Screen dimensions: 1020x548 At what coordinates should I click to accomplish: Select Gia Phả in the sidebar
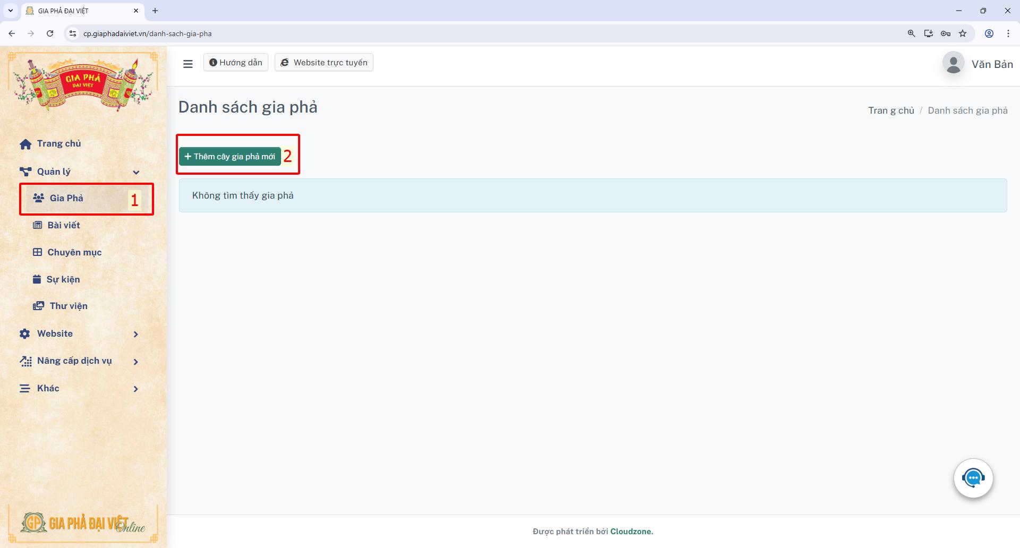point(65,198)
